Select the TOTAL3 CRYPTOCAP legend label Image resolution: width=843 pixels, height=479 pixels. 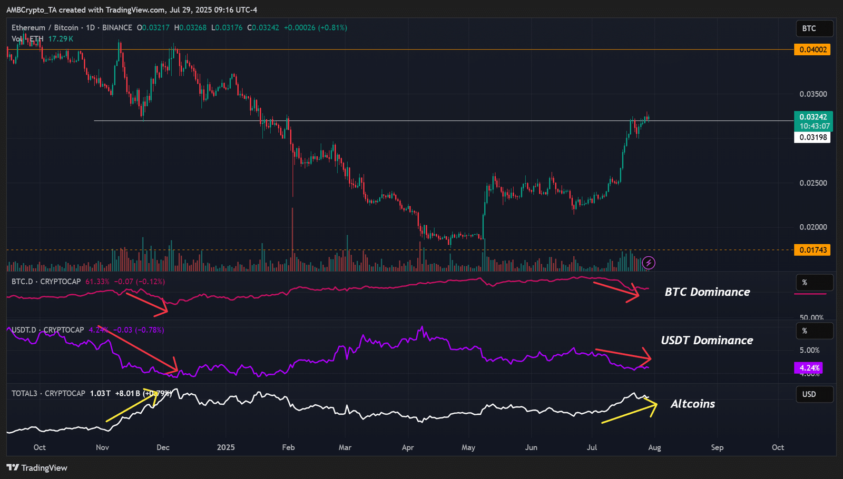[x=48, y=393]
